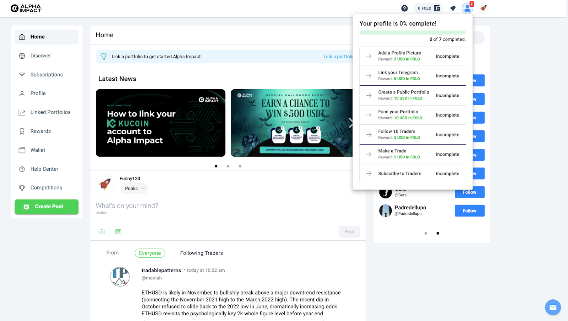Open Make a Trade task

click(413, 154)
